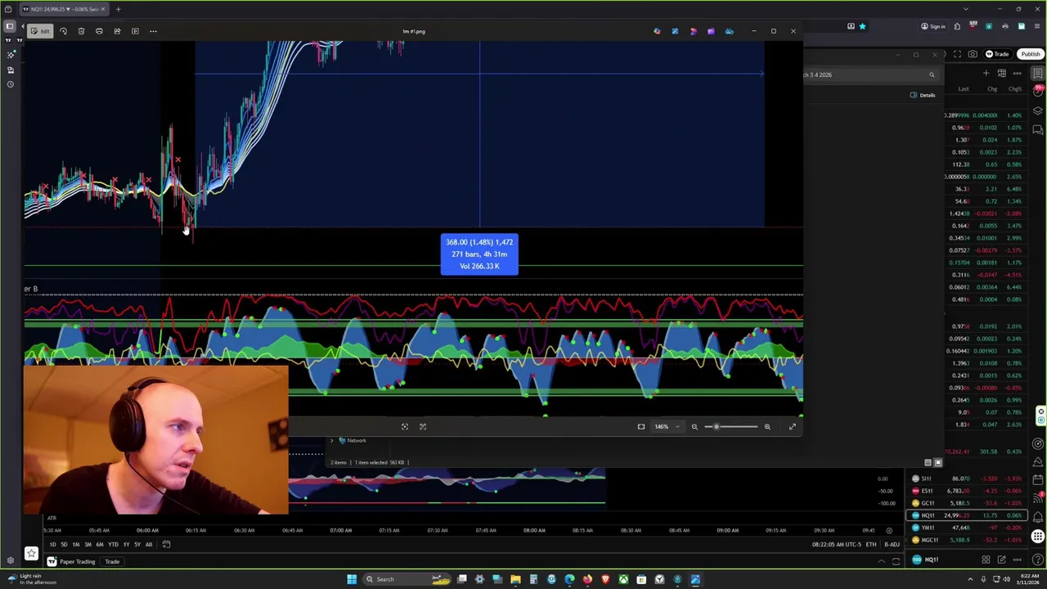Print the image from the viewer toolbar
This screenshot has height=589, width=1047.
[99, 31]
